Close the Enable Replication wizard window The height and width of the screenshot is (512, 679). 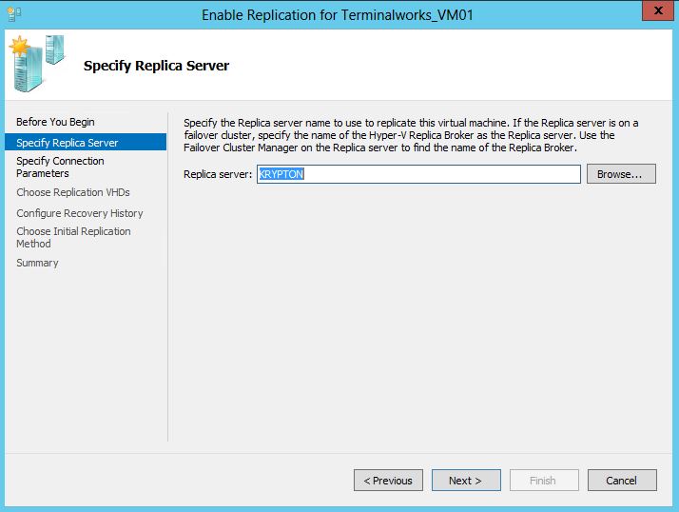pos(658,10)
